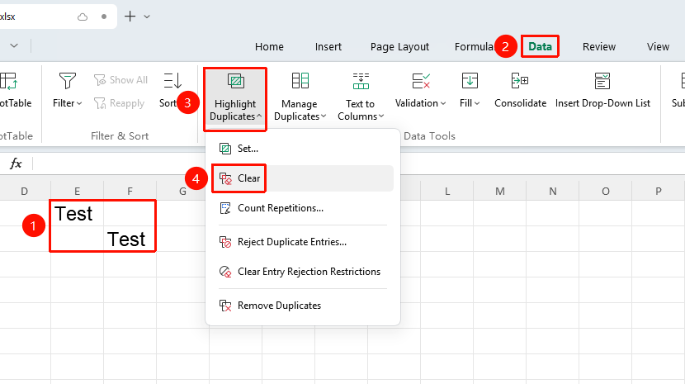The image size is (685, 384).
Task: Collapse the Highlight Duplicates dropdown arrow
Action: tap(259, 116)
